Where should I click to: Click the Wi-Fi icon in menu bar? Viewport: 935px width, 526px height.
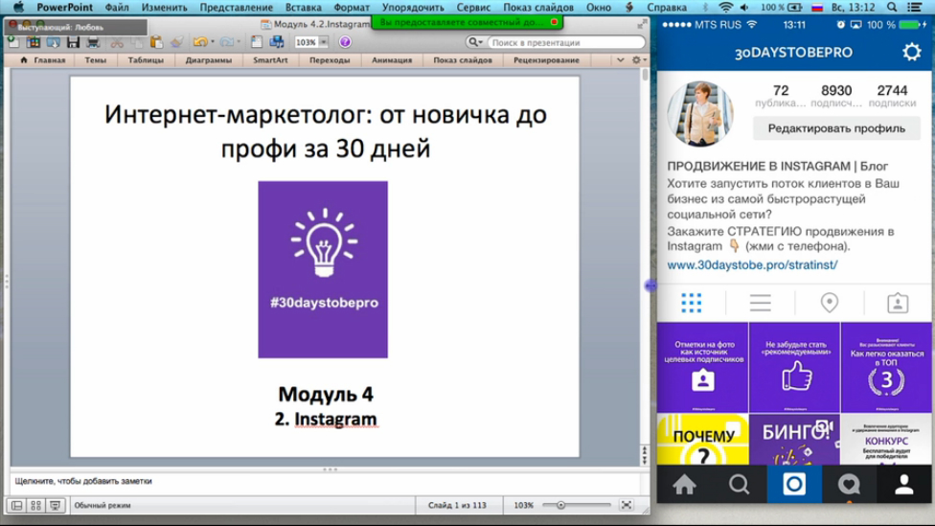coord(726,7)
